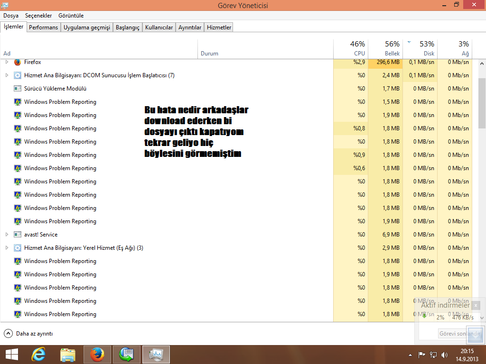Image resolution: width=486 pixels, height=364 pixels.
Task: Click the green download arrow in Aktif indirmeler
Action: point(424,316)
